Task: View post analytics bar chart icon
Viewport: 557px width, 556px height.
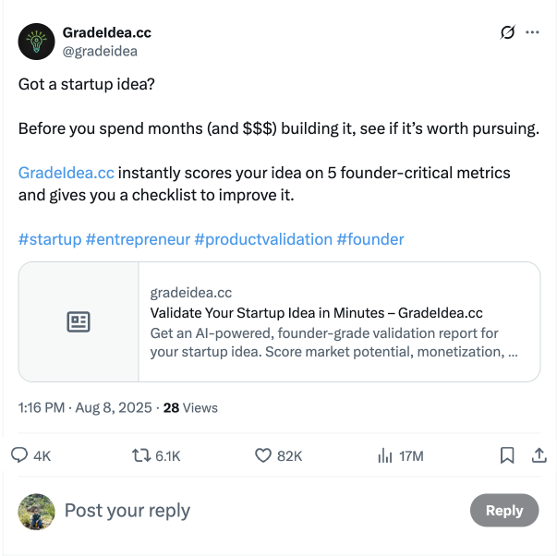Action: point(385,455)
